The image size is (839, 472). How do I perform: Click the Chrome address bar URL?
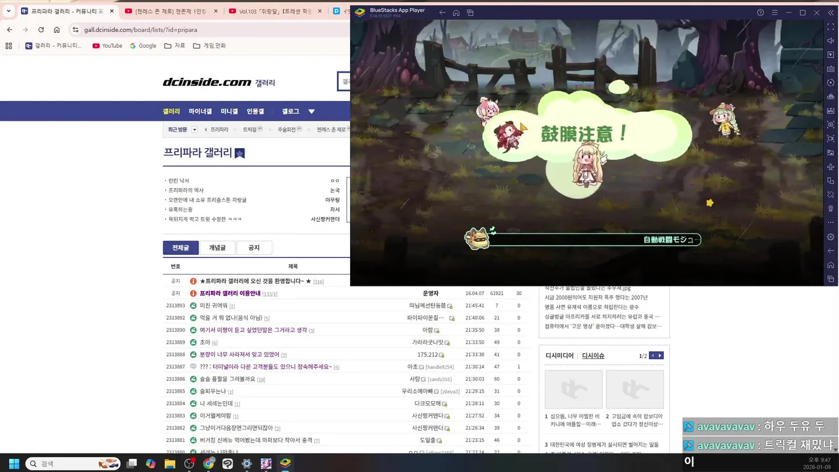(x=140, y=29)
